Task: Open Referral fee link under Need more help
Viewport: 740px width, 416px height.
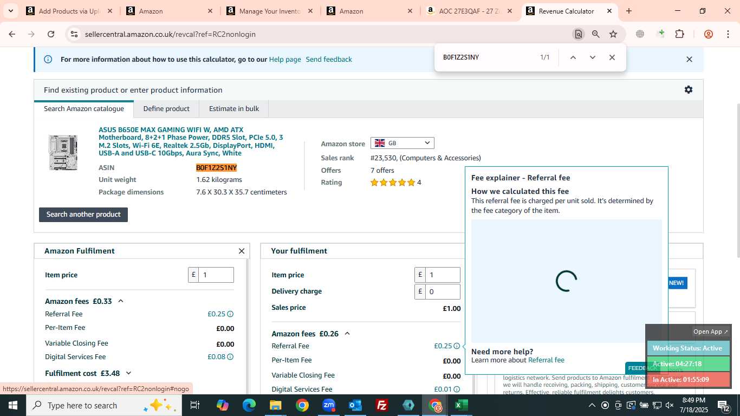Action: (x=546, y=360)
